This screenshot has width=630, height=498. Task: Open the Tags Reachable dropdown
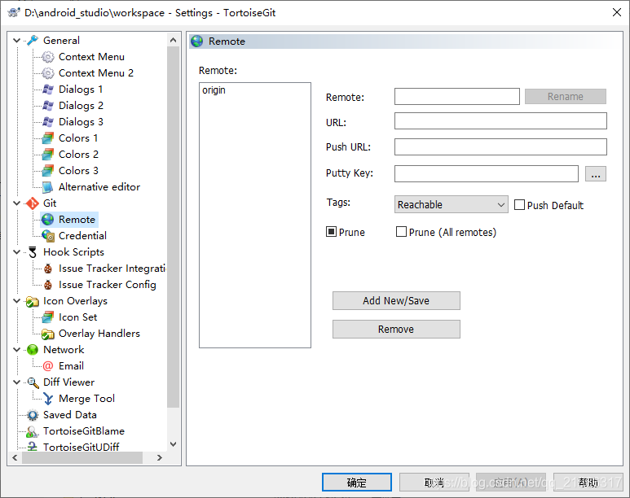[452, 204]
